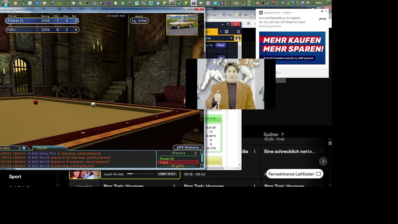Screen dimensions: 398x224
Task: Open the show thumbnail beside 'noch 14 min'
Action: point(84,175)
